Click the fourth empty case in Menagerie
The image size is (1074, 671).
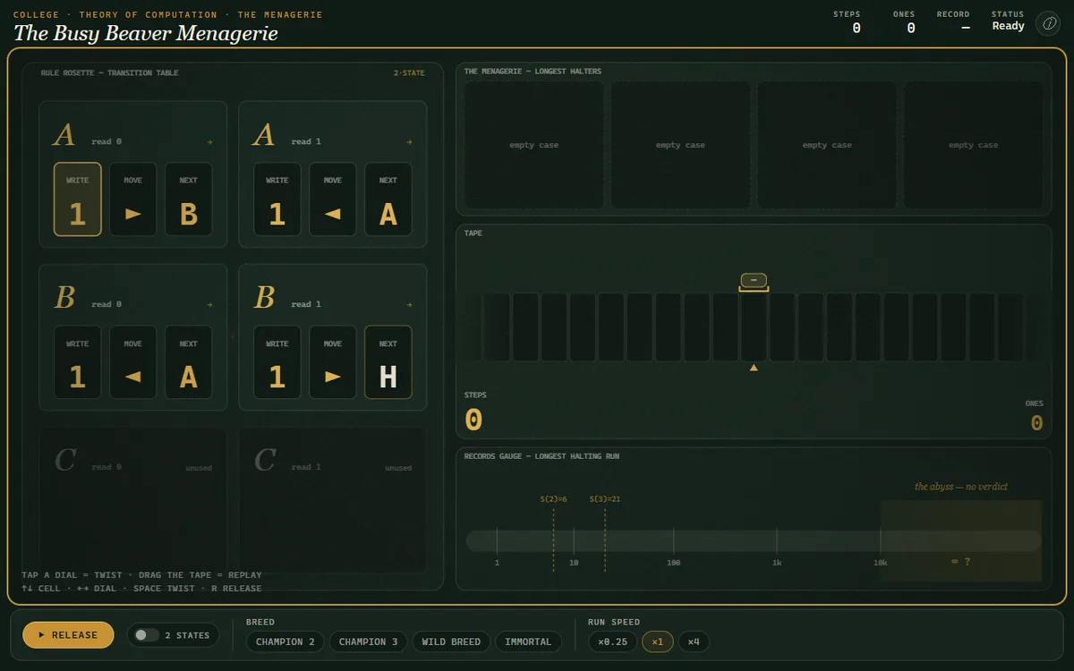click(974, 145)
